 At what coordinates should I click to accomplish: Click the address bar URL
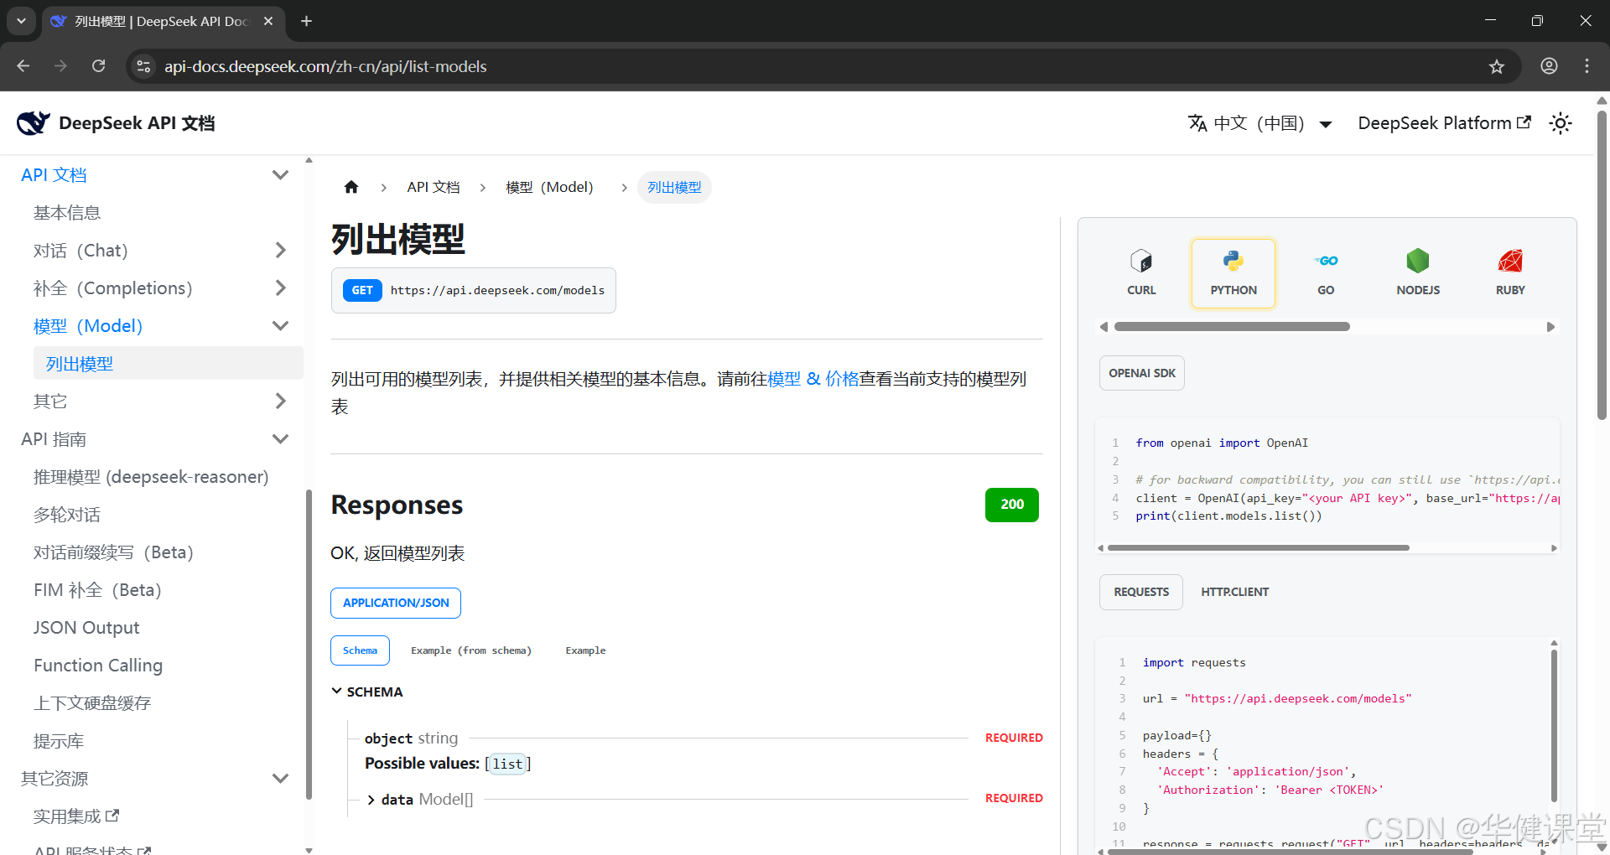click(325, 66)
